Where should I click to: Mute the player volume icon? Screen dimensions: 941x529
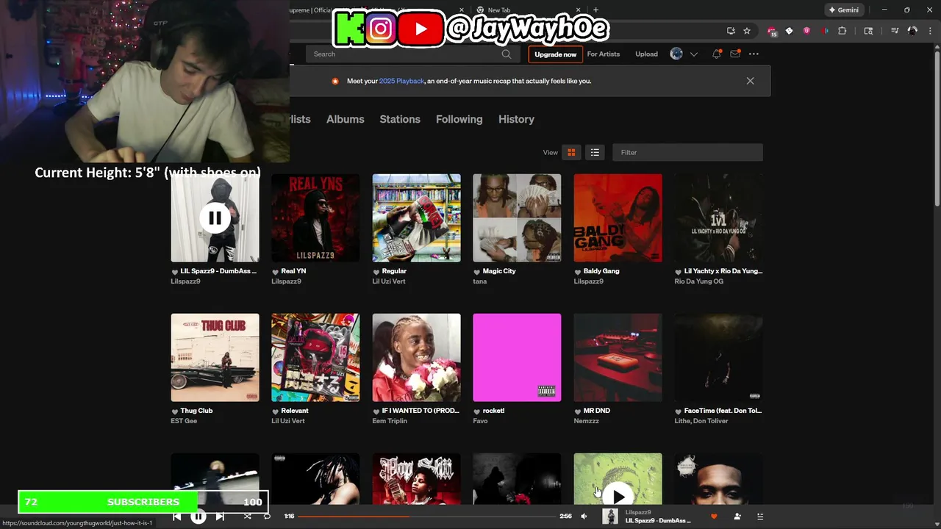[x=584, y=517]
